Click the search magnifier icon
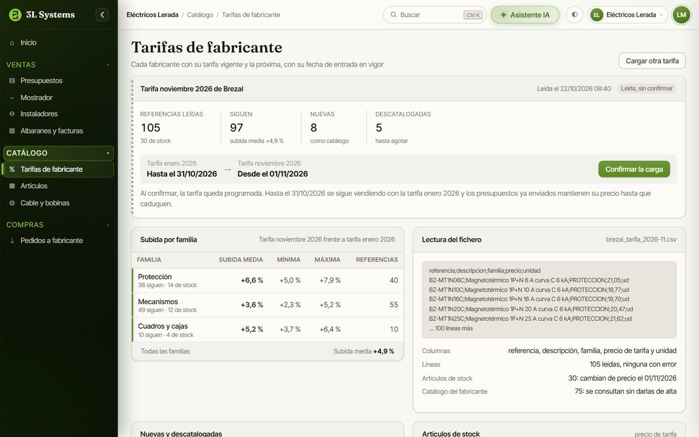Screen dimensions: 699x437 click(x=393, y=15)
